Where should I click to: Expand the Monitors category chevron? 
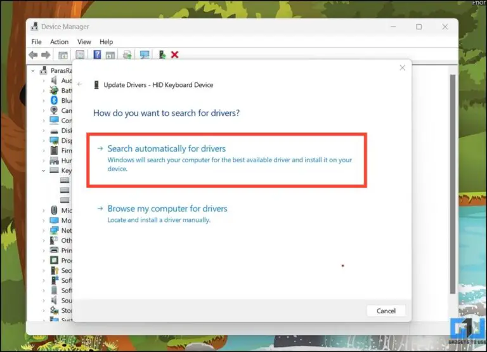click(44, 221)
